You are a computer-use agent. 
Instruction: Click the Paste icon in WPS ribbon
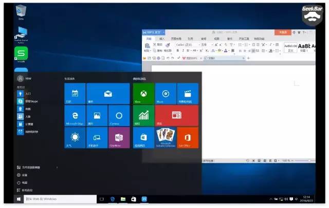(148, 46)
